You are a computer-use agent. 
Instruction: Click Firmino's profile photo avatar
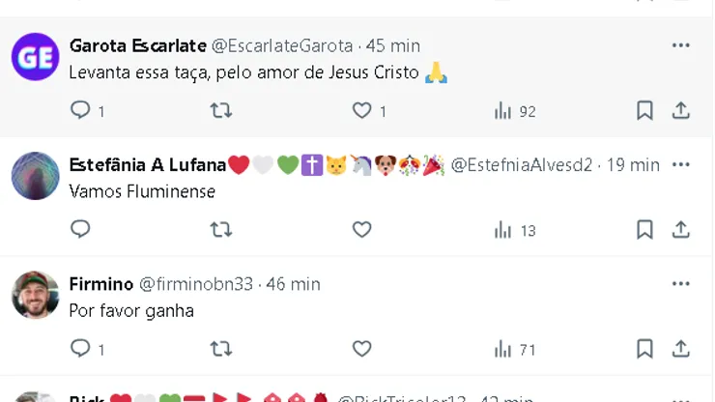point(36,295)
